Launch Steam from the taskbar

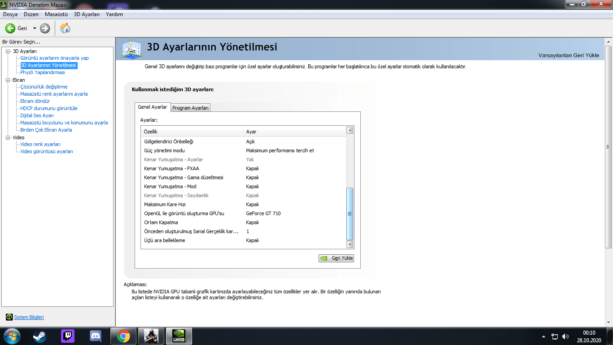pos(39,336)
